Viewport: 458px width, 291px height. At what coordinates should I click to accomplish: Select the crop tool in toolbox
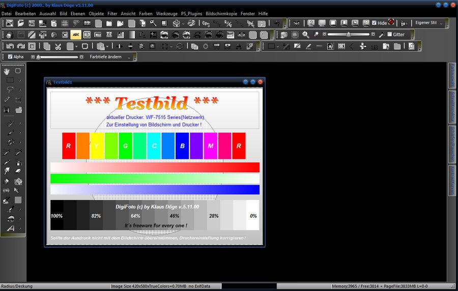pos(18,100)
